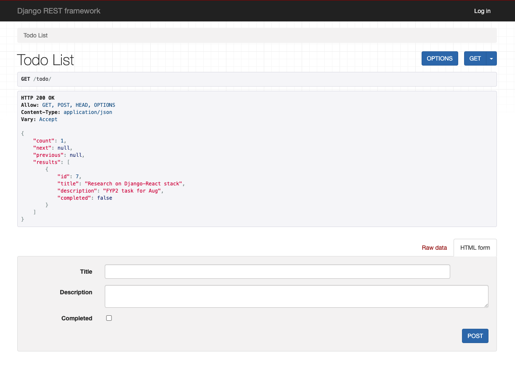Click the Title form label
Viewport: 515px width, 375px height.
86,272
